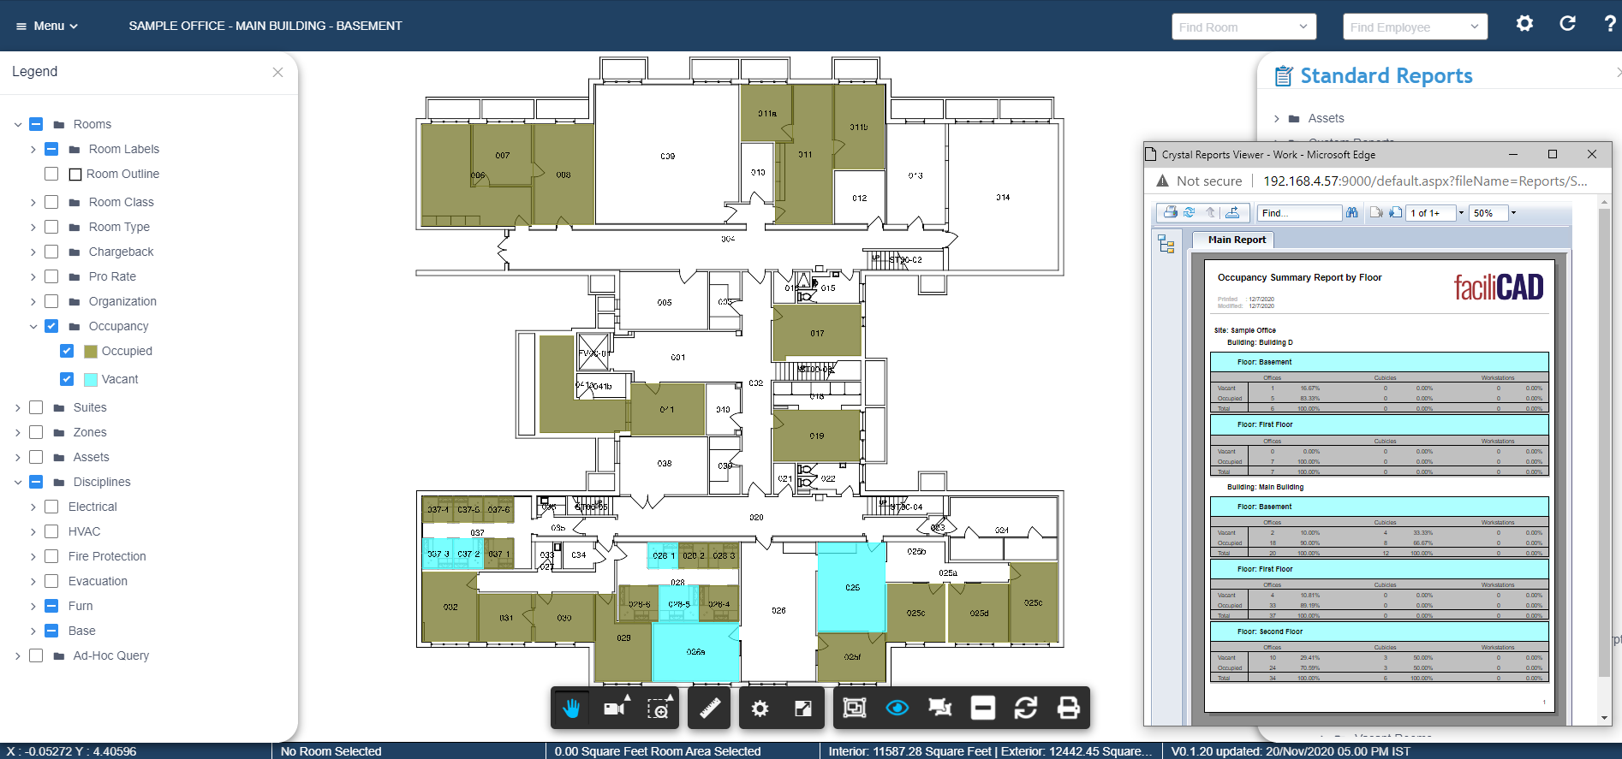This screenshot has height=759, width=1622.
Task: Uncheck the Occupied checkbox
Action: pos(67,351)
